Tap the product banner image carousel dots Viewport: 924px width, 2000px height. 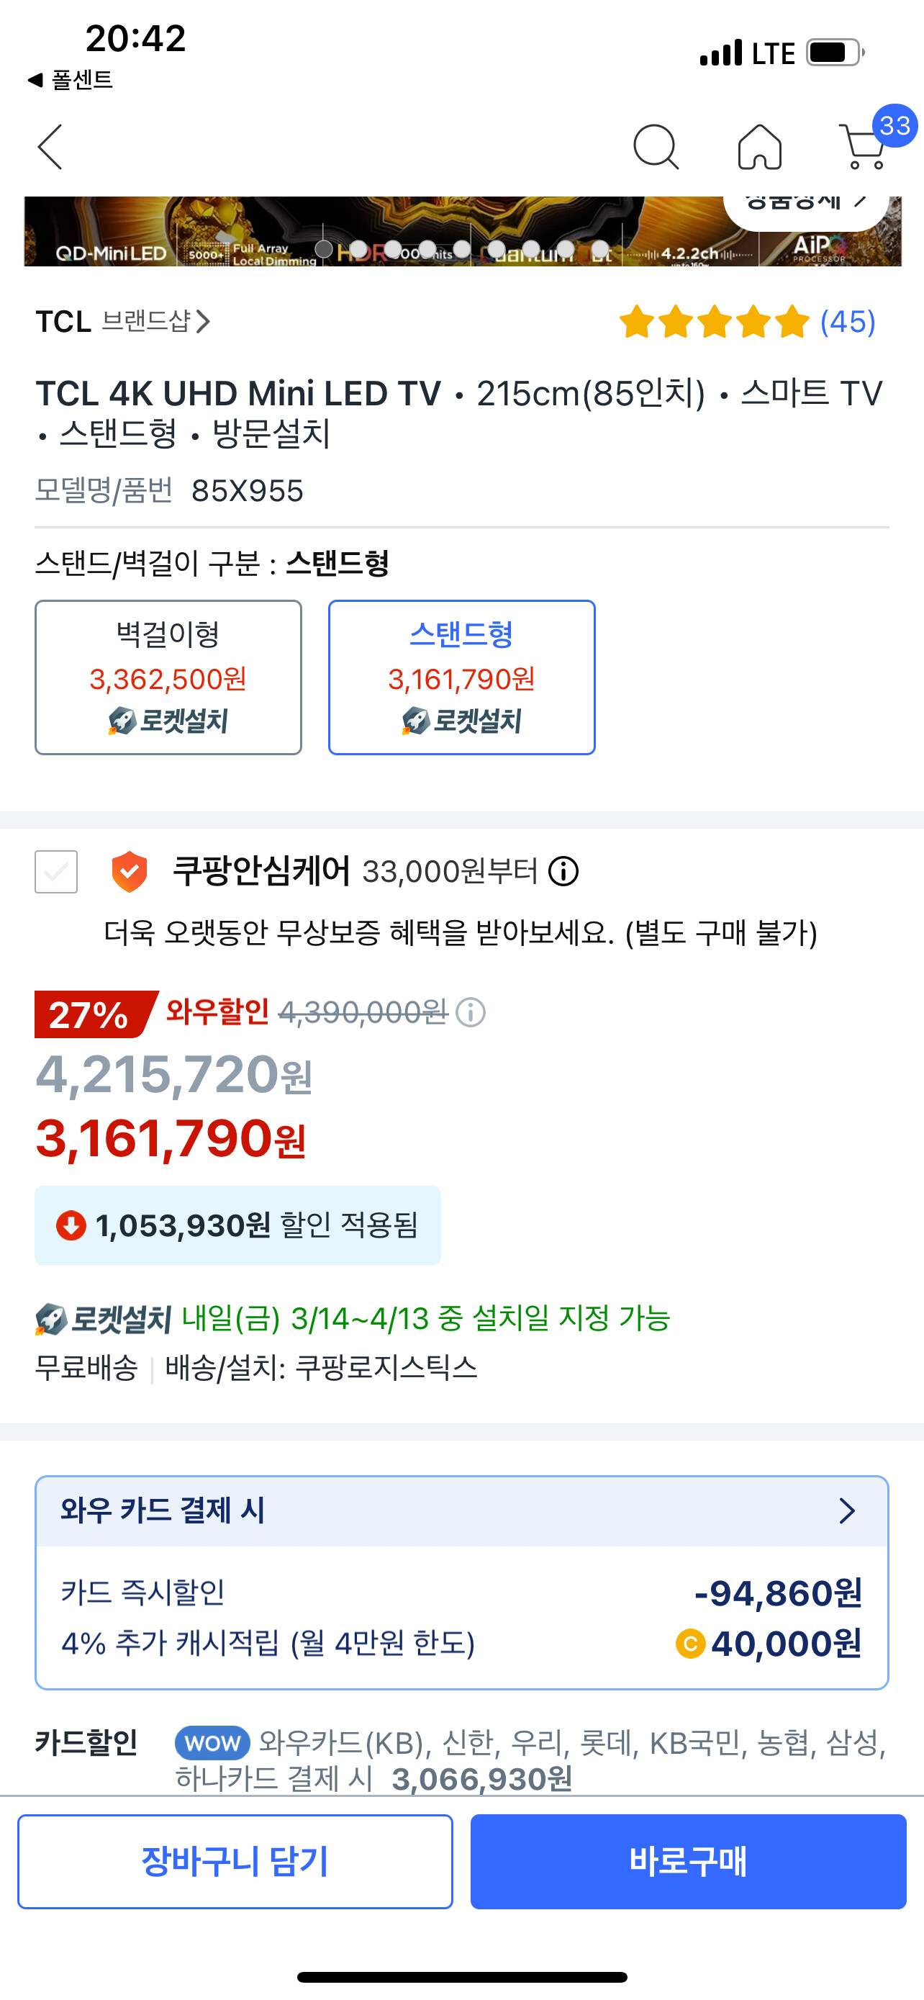click(x=461, y=249)
